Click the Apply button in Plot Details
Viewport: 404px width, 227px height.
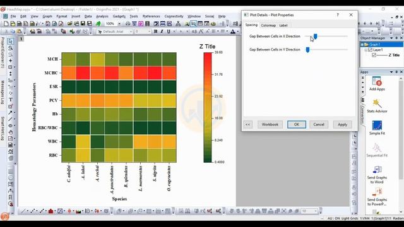coord(342,124)
